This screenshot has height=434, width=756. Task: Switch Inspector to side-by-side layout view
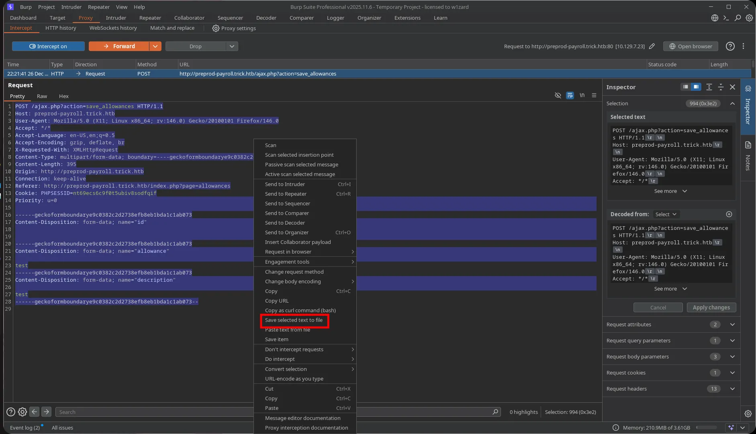[x=696, y=87]
